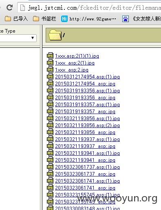Open the 书签栏 bookmarks folder

44,19
